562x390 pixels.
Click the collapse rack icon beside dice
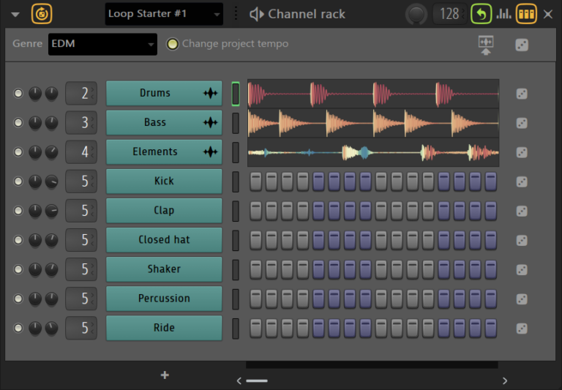pos(486,45)
